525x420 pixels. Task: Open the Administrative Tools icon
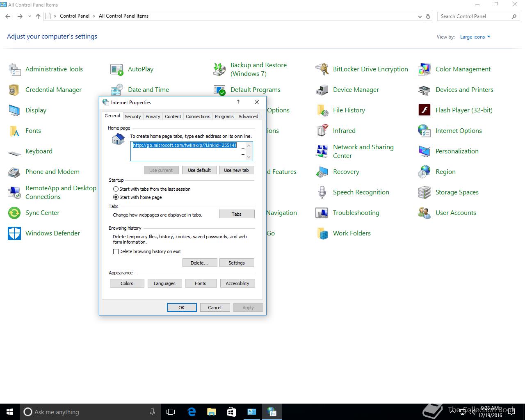(14, 69)
